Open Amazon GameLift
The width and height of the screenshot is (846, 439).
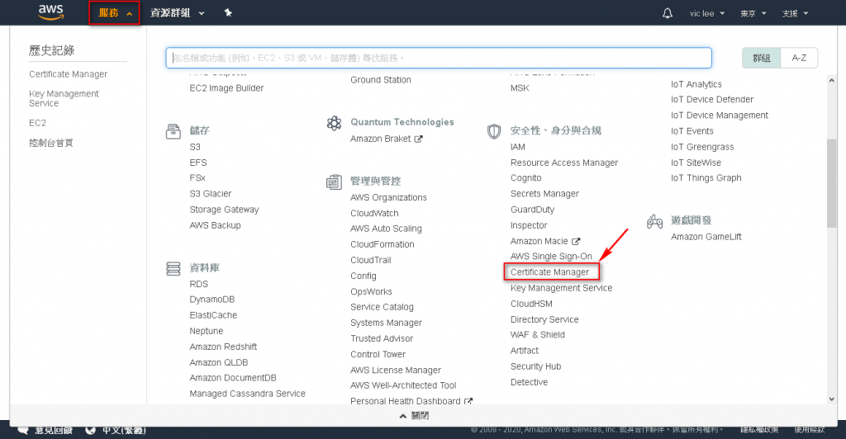tap(706, 237)
